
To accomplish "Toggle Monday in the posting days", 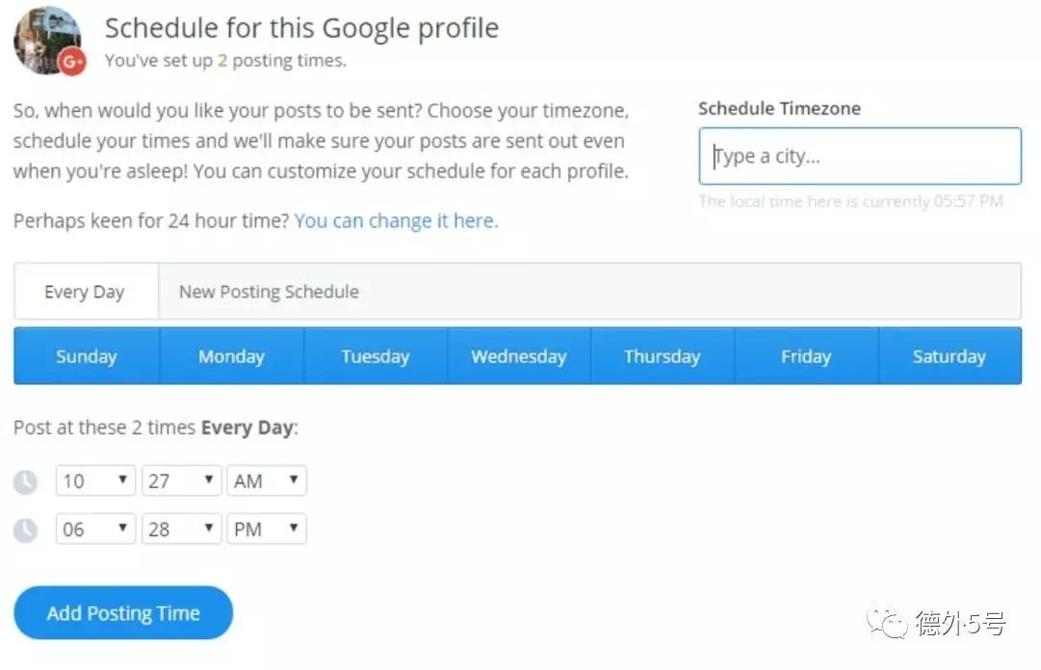I will [232, 356].
